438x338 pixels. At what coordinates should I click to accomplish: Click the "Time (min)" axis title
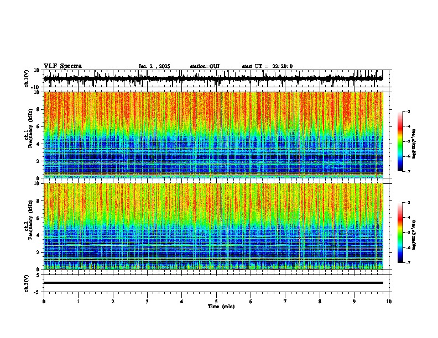pos(221,307)
